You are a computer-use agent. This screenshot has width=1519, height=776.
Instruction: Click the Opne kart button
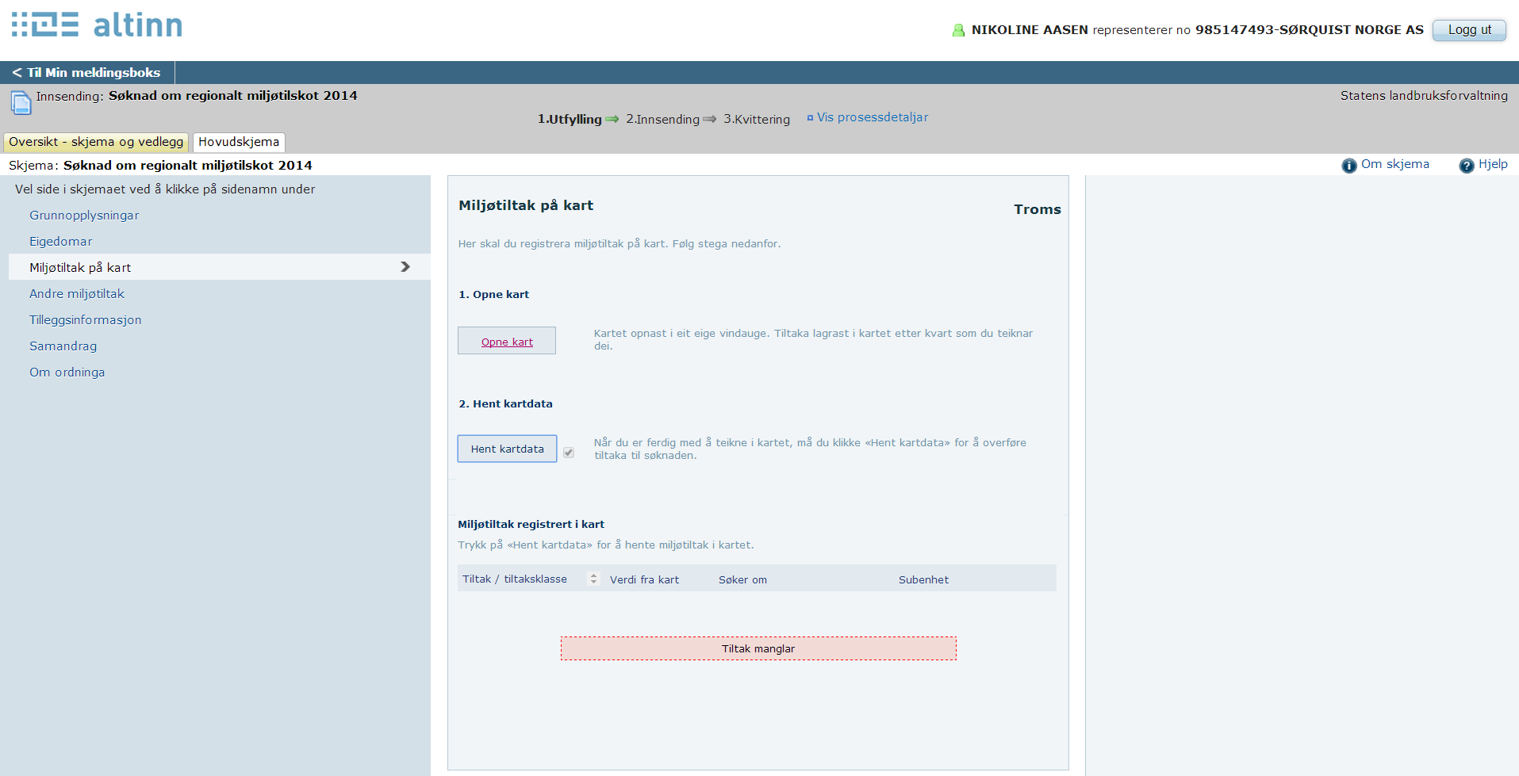pyautogui.click(x=507, y=341)
